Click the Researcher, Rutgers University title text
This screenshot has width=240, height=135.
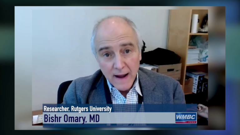(x=77, y=109)
